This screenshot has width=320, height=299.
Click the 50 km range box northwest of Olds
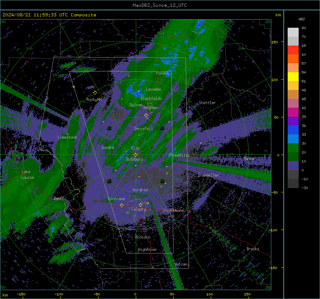(109, 128)
